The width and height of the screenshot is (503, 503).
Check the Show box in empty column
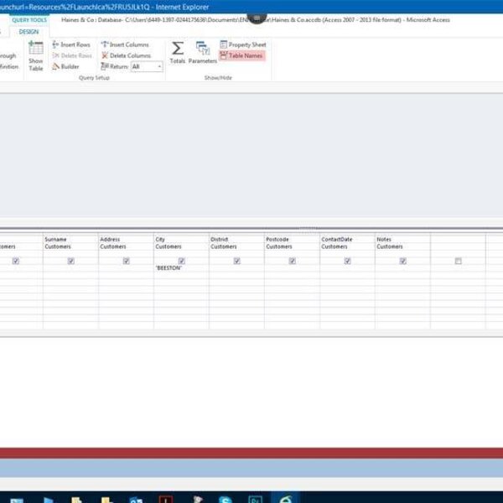pyautogui.click(x=458, y=261)
